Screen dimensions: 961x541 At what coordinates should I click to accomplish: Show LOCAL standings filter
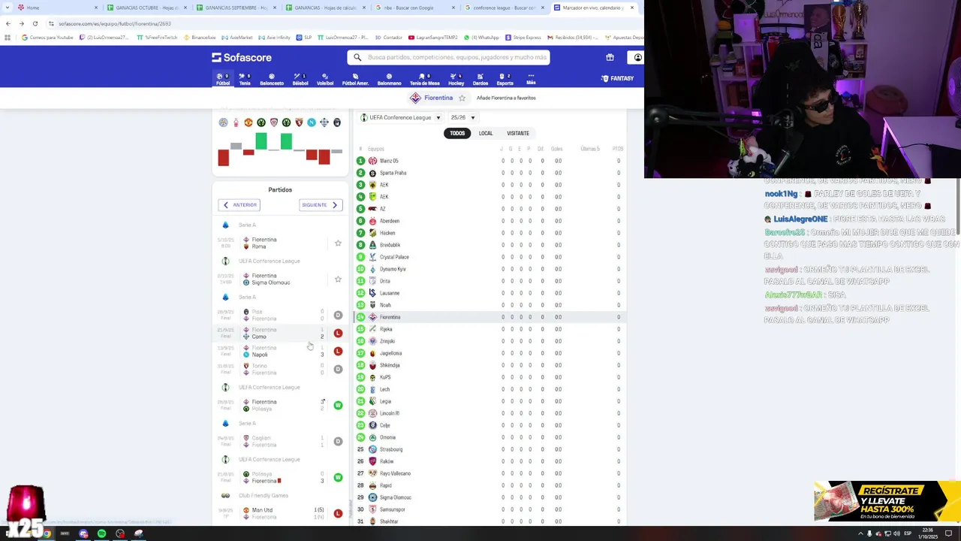486,133
